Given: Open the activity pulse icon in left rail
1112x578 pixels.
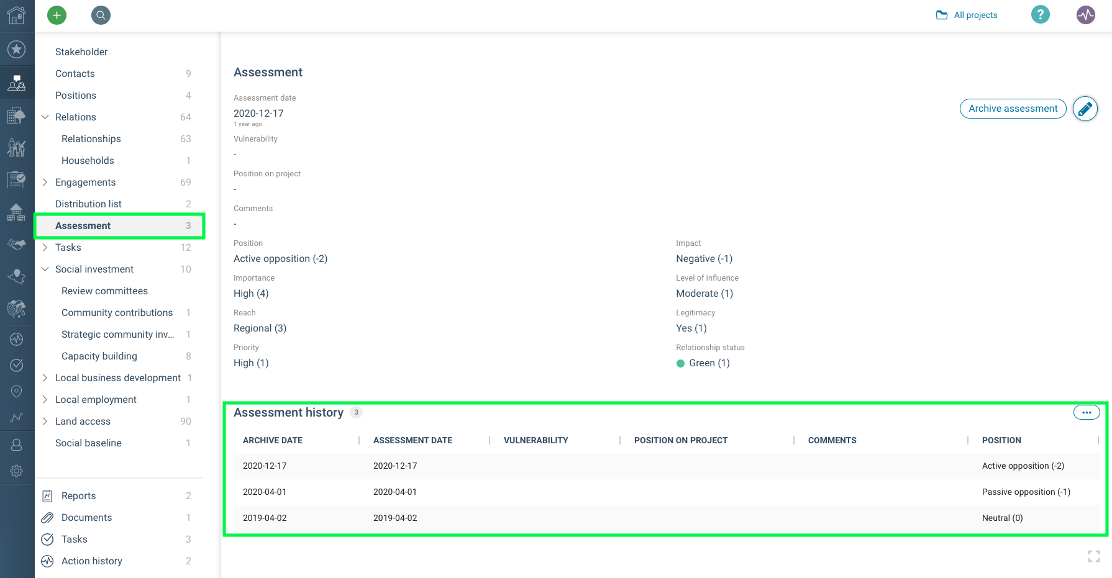Looking at the screenshot, I should tap(17, 340).
